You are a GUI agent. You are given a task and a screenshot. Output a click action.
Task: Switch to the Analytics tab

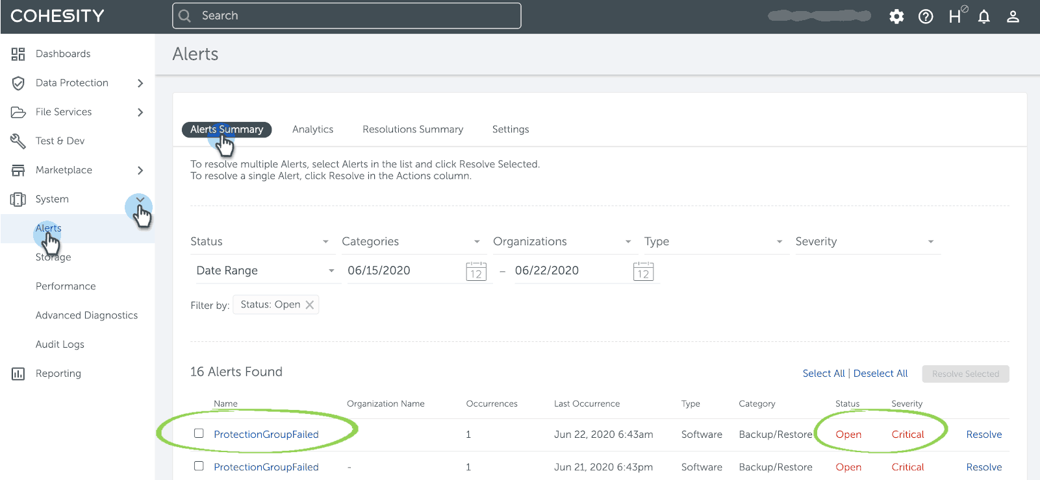click(x=312, y=130)
